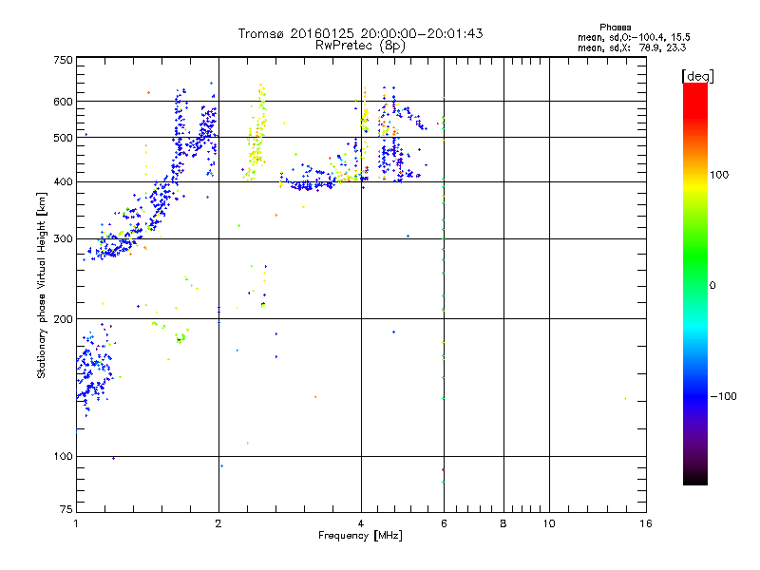Image resolution: width=760 pixels, height=570 pixels.
Task: Click the colorbar label '0'
Action: tap(712, 286)
